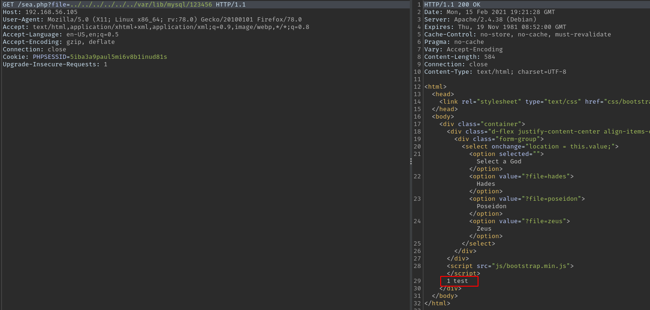The width and height of the screenshot is (650, 310).
Task: Select the div class="d-flex justify-content-center line
Action: point(548,132)
